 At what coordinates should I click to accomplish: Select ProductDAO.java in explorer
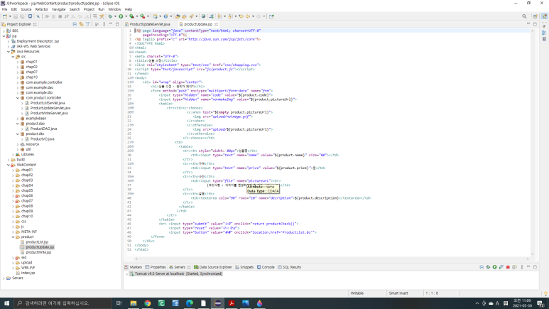tap(43, 129)
